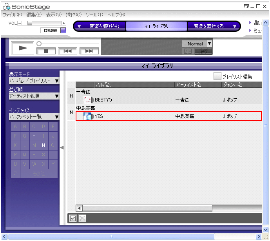The width and height of the screenshot is (270, 241).
Task: Click the list horizontal scrollbar left arrow
Action: 79,208
